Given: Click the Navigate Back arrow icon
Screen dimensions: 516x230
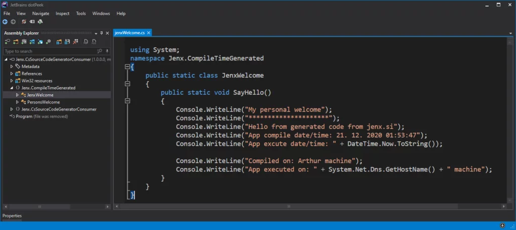Looking at the screenshot, I should coord(5,22).
